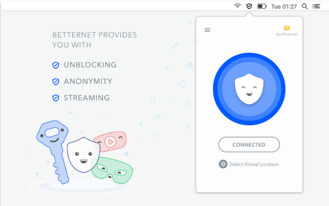329x206 pixels.
Task: Open Spotlight search magnifier
Action: (x=305, y=6)
